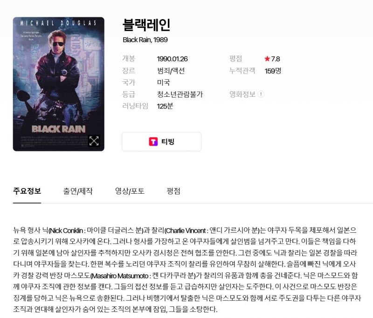Click the expand poster fullscreen icon

(x=94, y=141)
